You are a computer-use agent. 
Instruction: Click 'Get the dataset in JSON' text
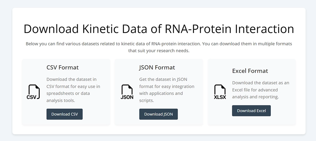click(163, 79)
